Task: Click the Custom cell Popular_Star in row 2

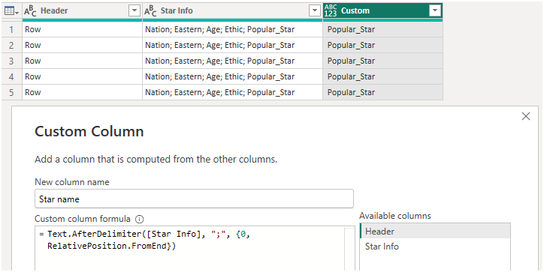Action: pyautogui.click(x=382, y=45)
